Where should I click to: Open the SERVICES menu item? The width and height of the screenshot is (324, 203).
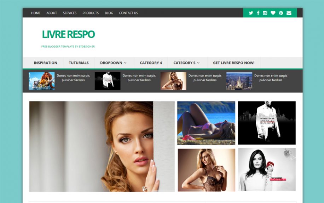(x=69, y=13)
